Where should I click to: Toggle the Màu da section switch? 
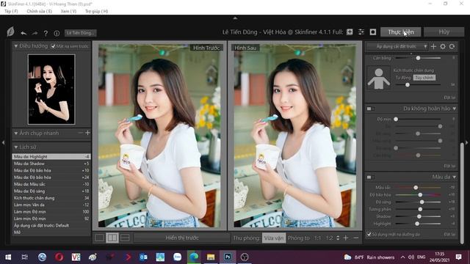370,177
